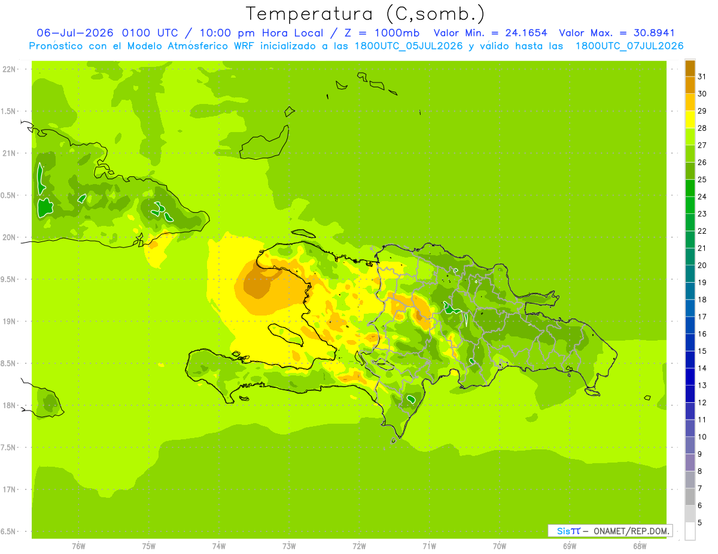This screenshot has width=718, height=554.
Task: Click the legend value '25'
Action: click(x=702, y=179)
